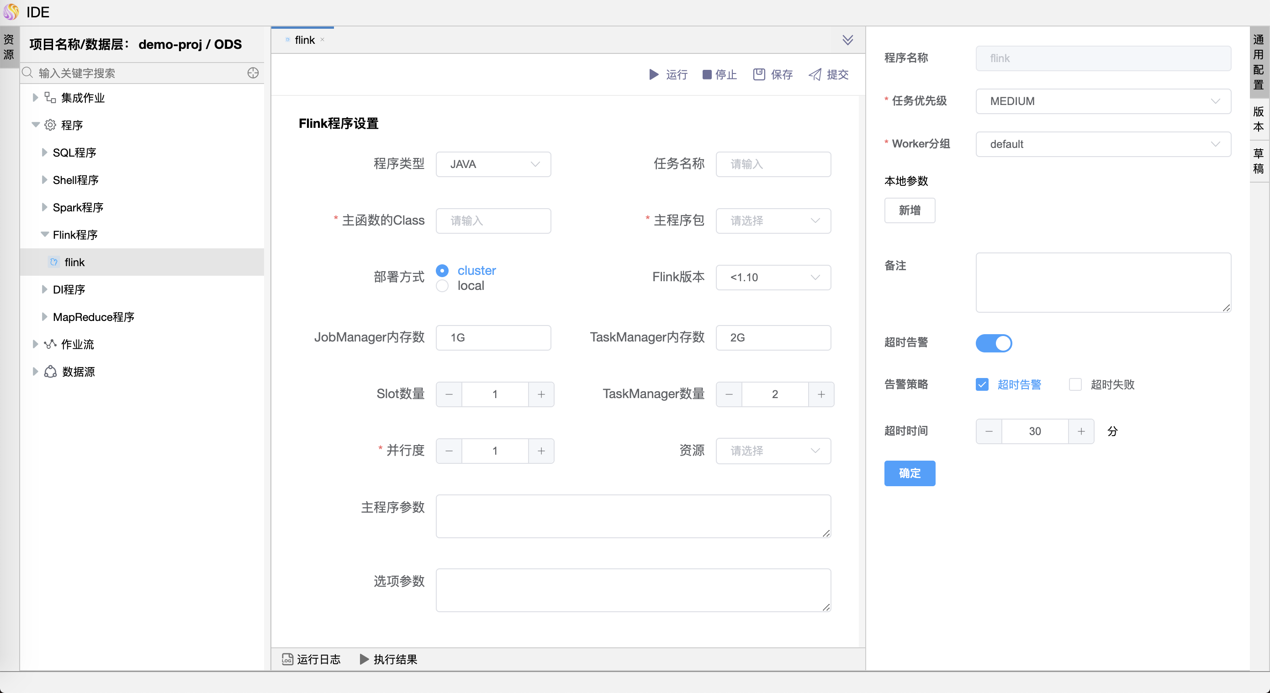This screenshot has height=693, width=1270.
Task: Click the locate target icon beside search
Action: [x=253, y=73]
